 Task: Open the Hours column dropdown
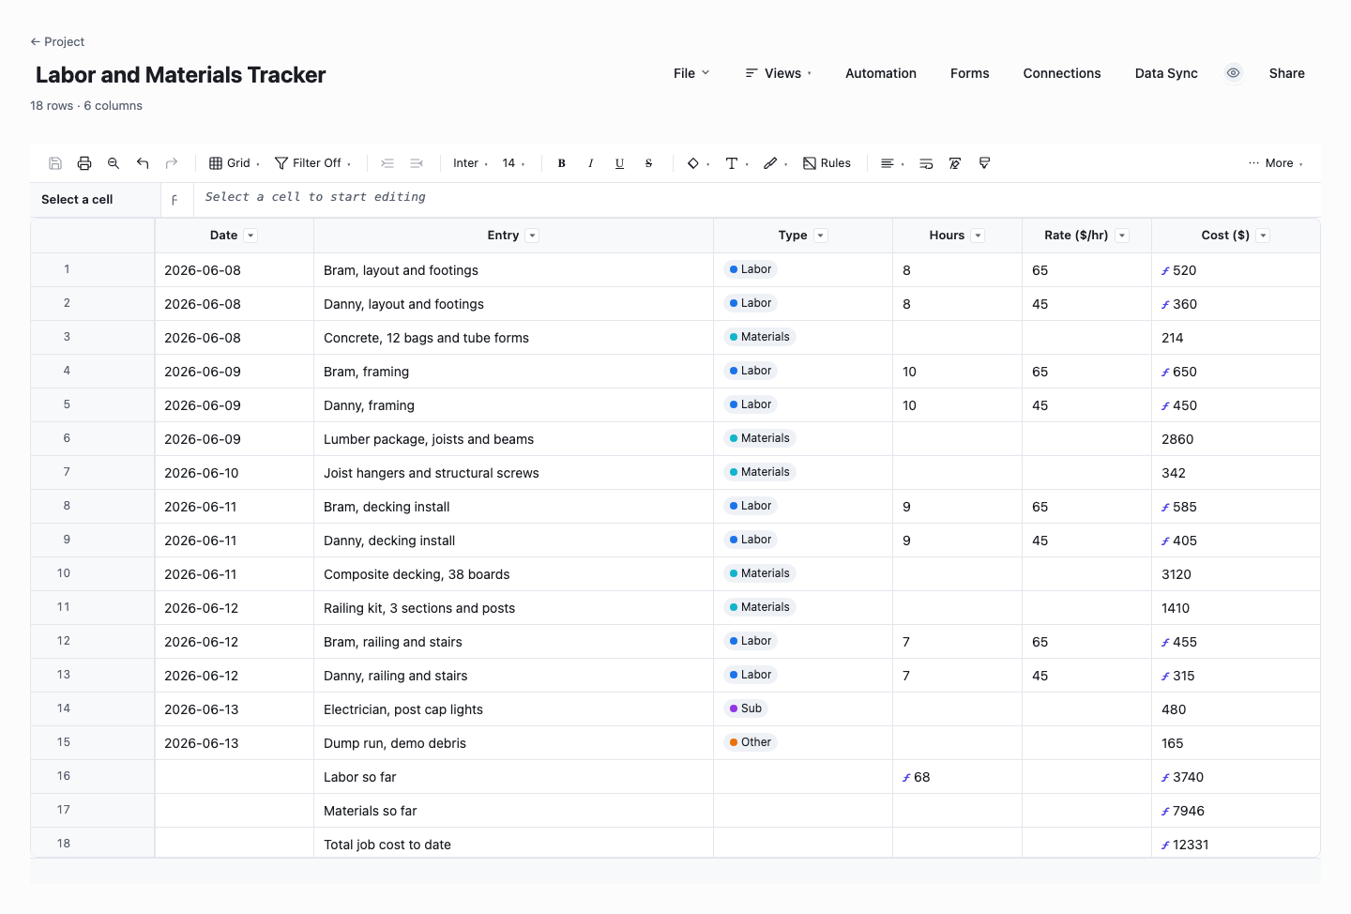pos(978,236)
